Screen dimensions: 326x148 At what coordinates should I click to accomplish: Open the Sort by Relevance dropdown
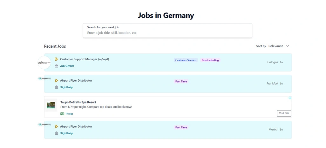[x=279, y=46]
